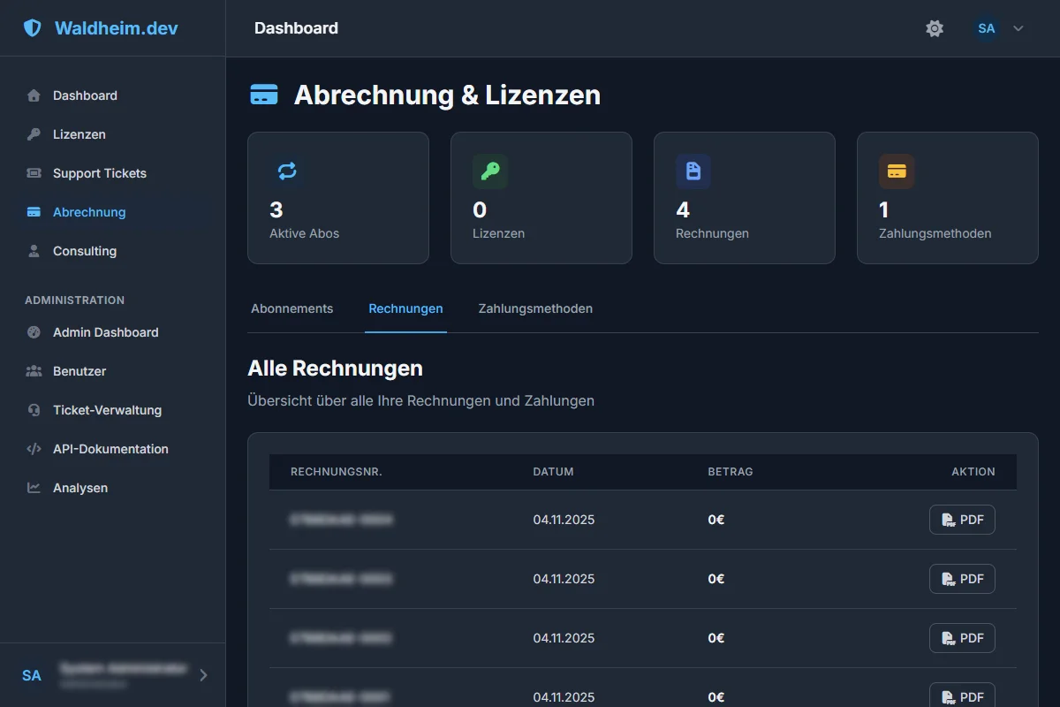Viewport: 1060px width, 707px height.
Task: Click the card icon in Zahlungsmethoden card
Action: (x=897, y=171)
